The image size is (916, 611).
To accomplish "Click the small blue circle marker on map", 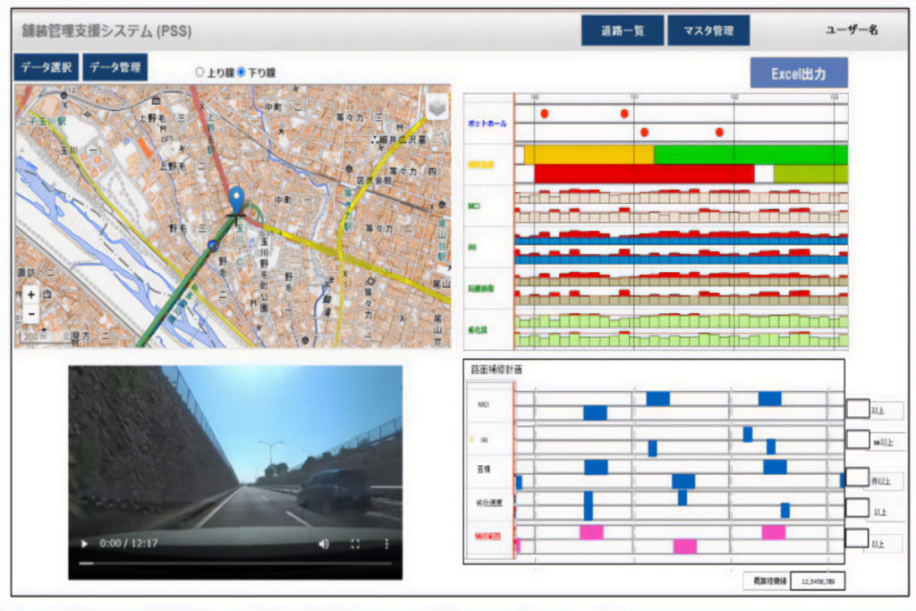I will pyautogui.click(x=212, y=244).
